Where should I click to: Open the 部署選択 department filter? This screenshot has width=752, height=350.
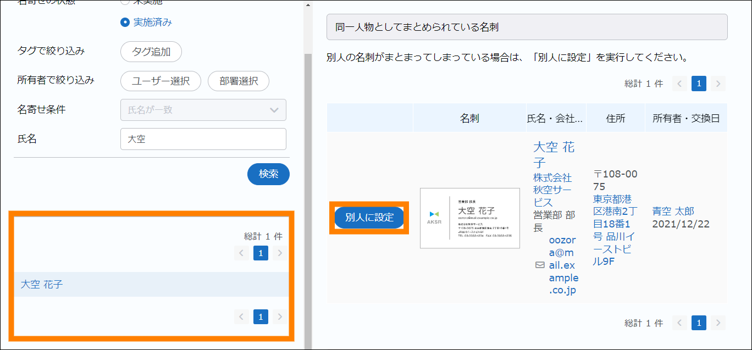[x=239, y=81]
